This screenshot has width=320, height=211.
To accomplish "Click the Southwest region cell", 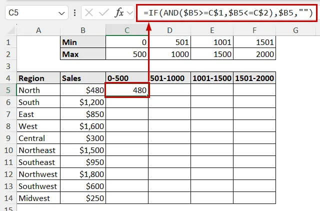I will [38, 186].
